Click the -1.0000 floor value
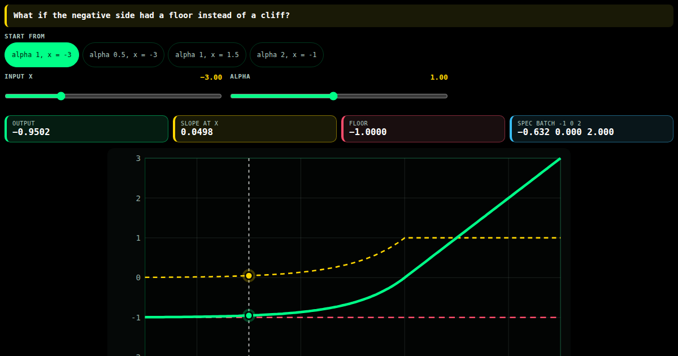678x356 pixels. pyautogui.click(x=368, y=132)
